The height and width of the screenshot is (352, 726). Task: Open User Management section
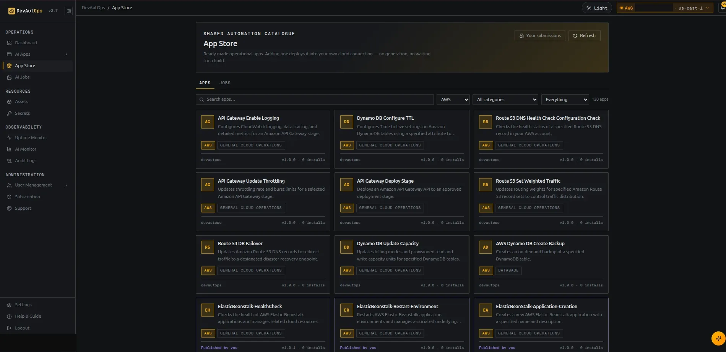pyautogui.click(x=37, y=185)
